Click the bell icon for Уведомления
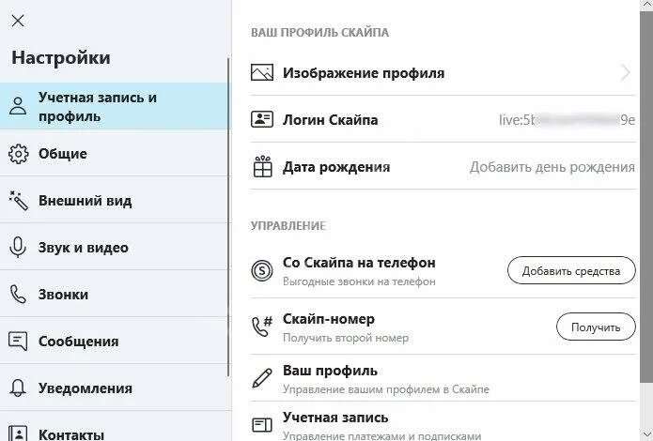The width and height of the screenshot is (653, 441). pyautogui.click(x=18, y=388)
